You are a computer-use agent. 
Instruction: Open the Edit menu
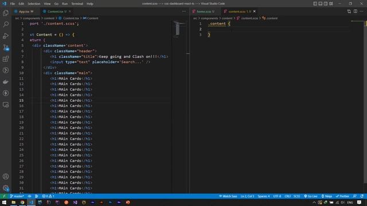coord(21,4)
